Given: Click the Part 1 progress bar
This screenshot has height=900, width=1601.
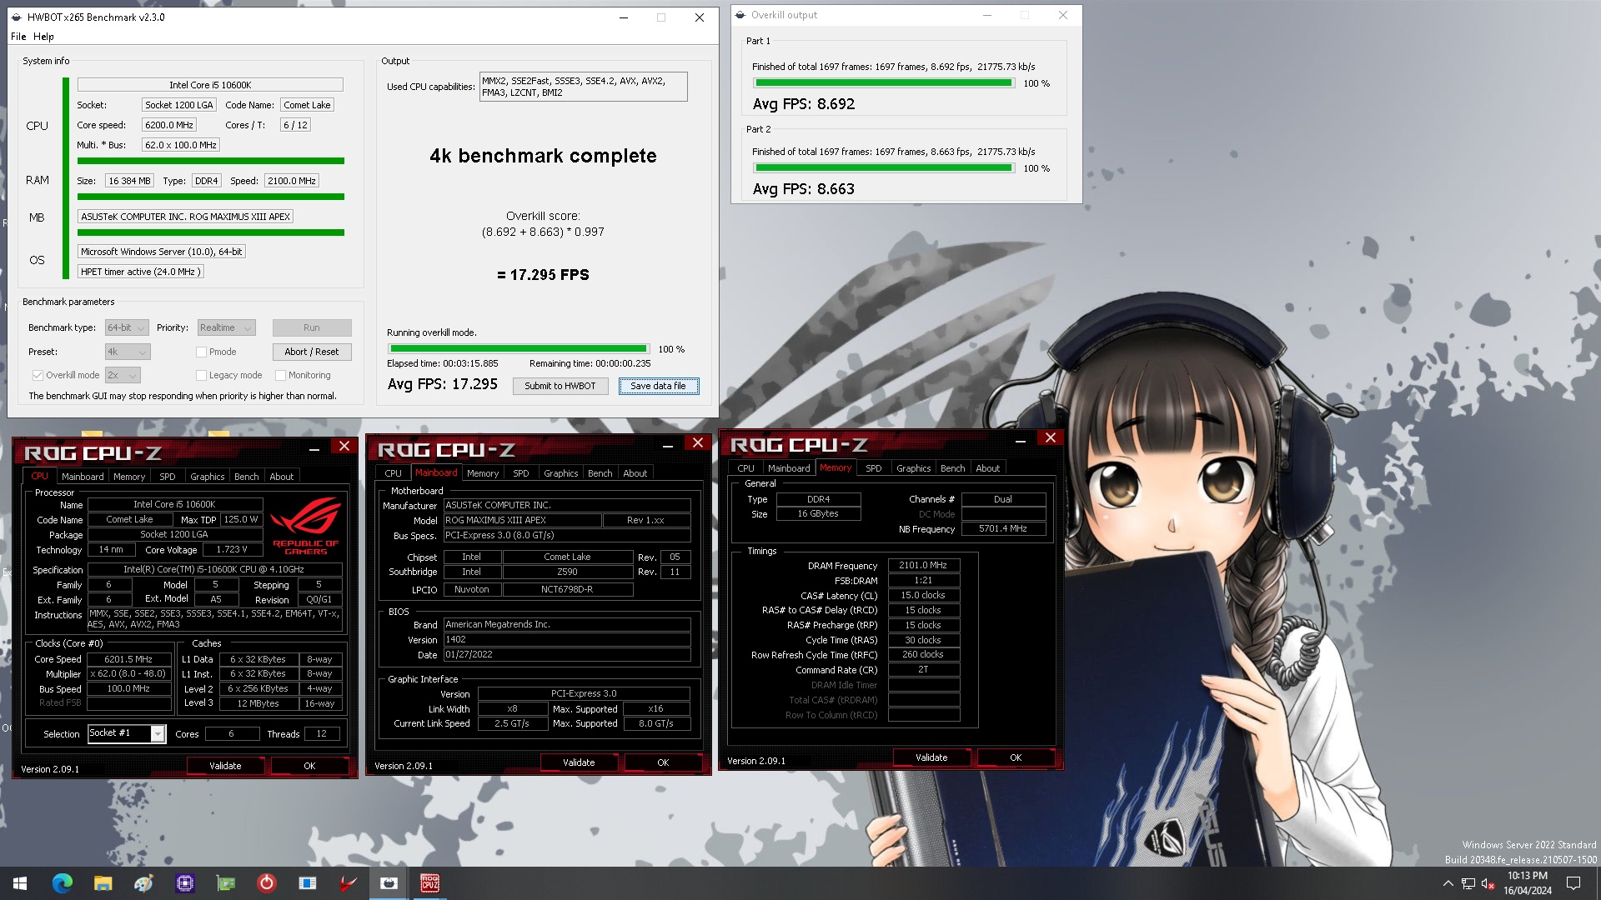Looking at the screenshot, I should point(884,83).
